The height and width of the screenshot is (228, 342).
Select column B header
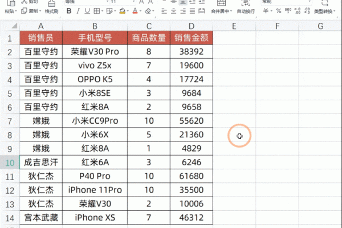click(x=95, y=26)
